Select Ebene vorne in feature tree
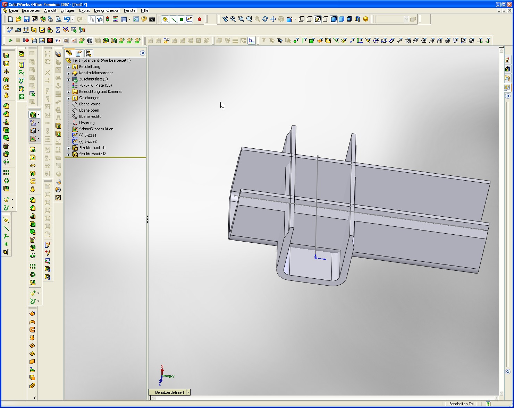 coord(90,104)
